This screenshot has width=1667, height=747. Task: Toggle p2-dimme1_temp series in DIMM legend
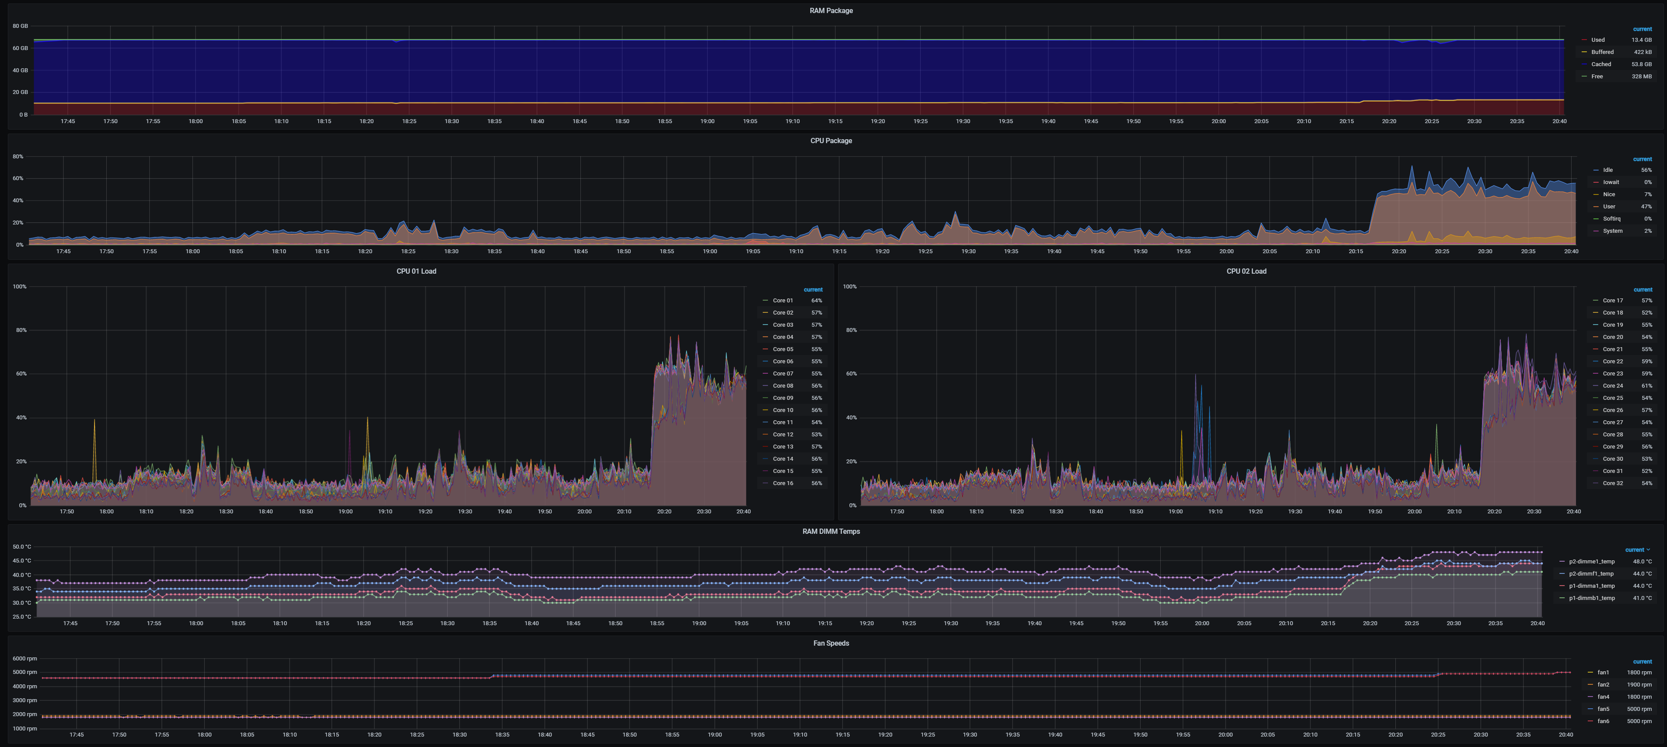point(1591,561)
